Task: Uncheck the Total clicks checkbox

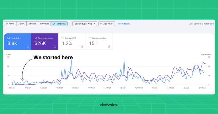Action: [9, 38]
